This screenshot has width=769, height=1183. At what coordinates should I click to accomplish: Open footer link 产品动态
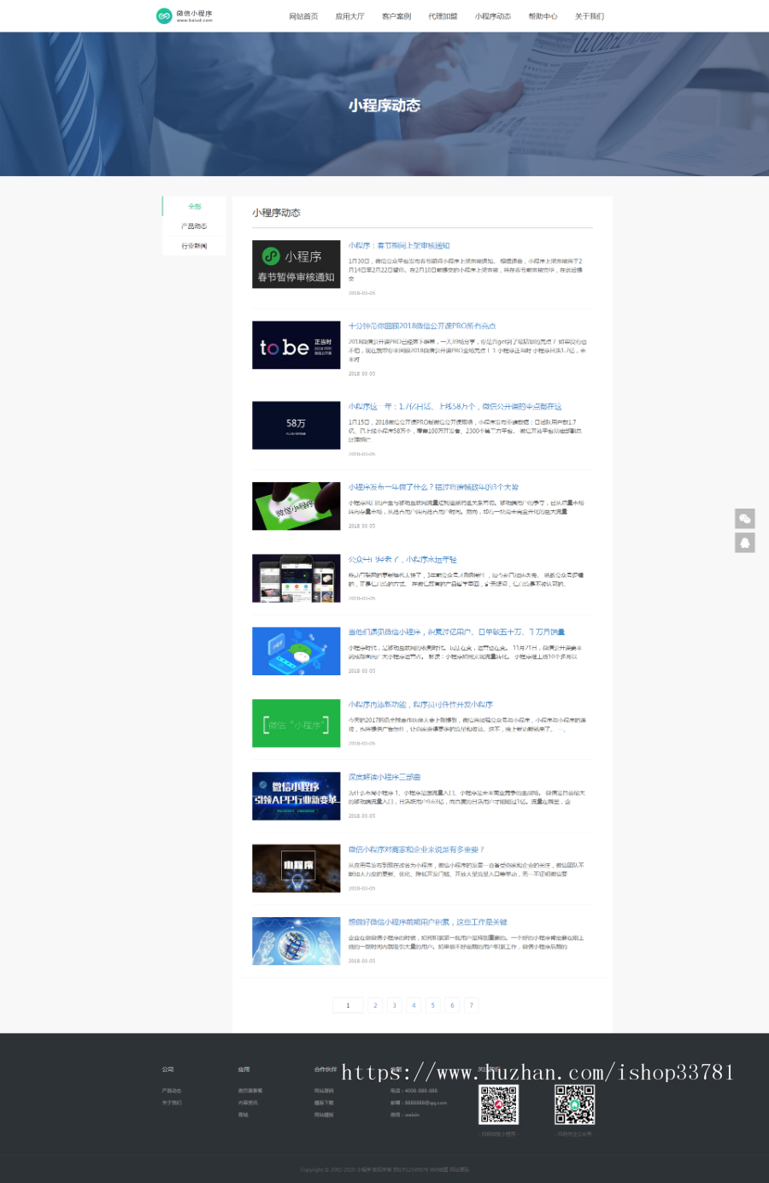(x=172, y=1091)
